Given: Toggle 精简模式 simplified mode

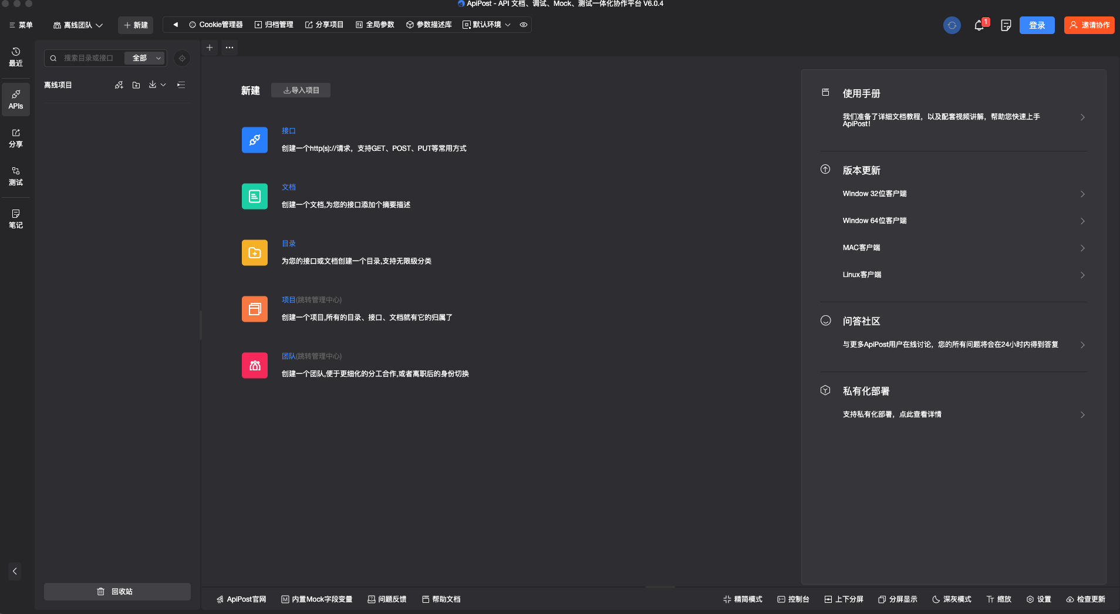Looking at the screenshot, I should [x=743, y=599].
